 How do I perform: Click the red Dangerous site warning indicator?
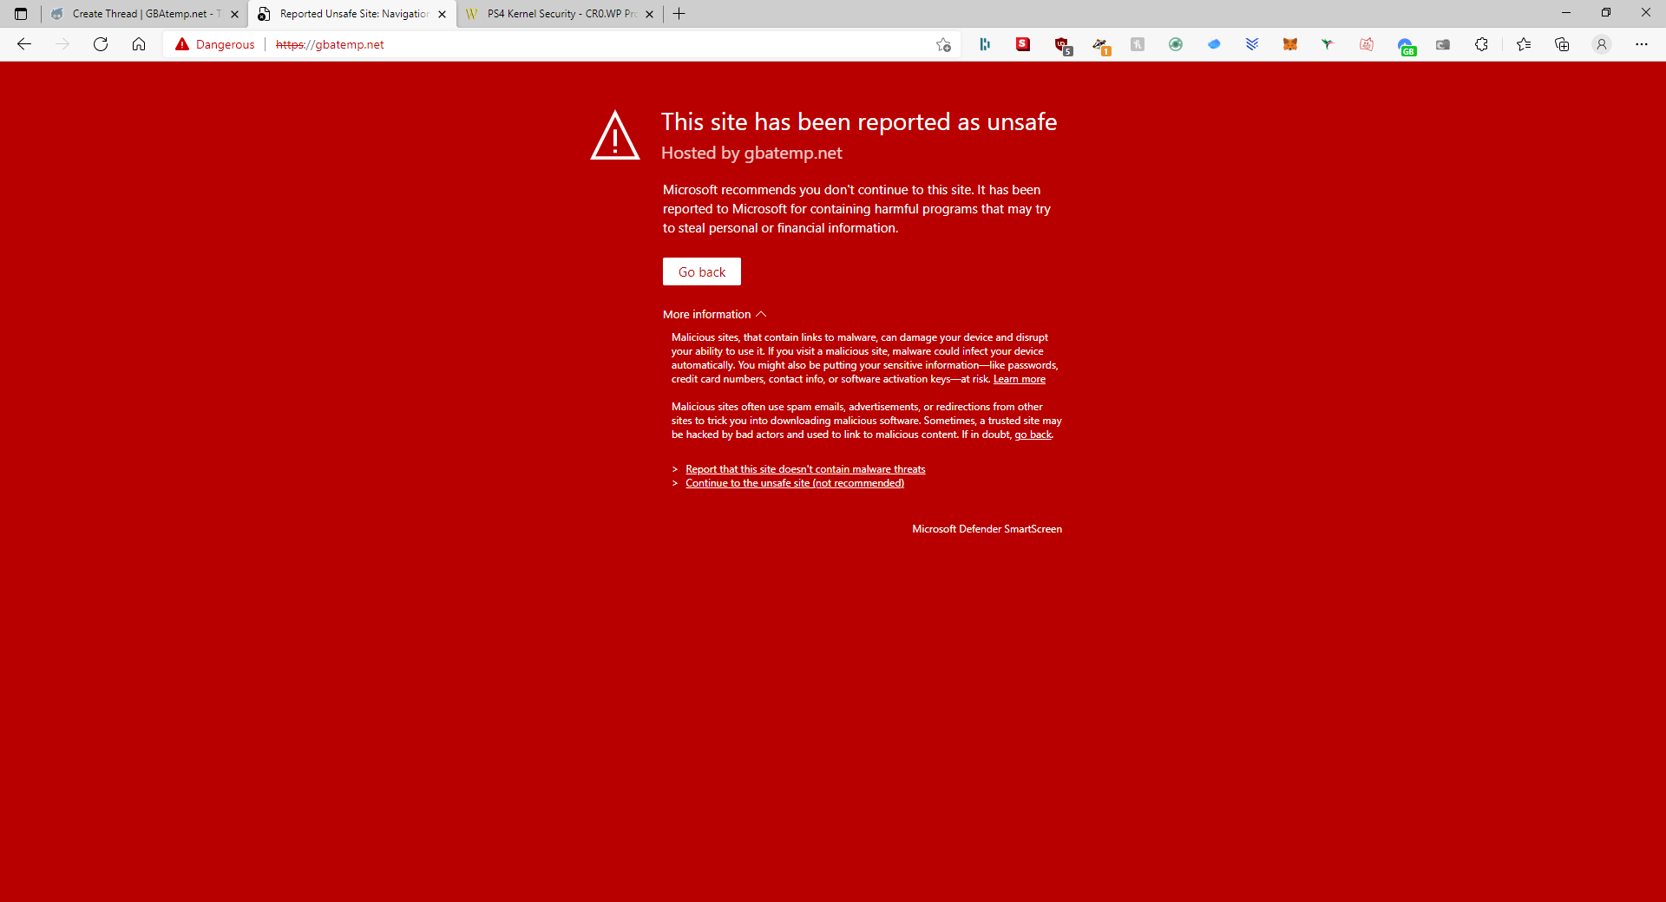[x=215, y=44]
